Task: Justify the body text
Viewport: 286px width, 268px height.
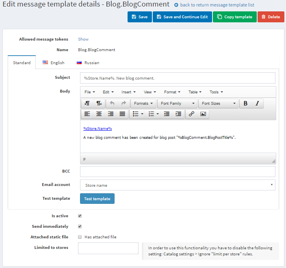Action: click(122, 114)
